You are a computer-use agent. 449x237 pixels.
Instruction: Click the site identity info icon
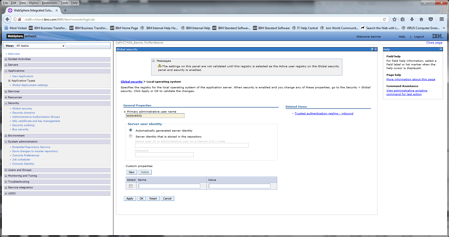(15, 19)
